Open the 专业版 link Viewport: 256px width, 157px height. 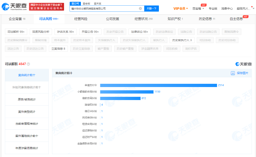pyautogui.click(x=213, y=9)
